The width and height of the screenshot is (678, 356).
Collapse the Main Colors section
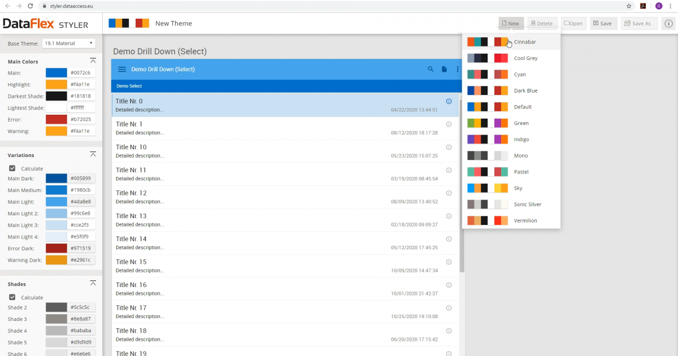click(x=93, y=60)
